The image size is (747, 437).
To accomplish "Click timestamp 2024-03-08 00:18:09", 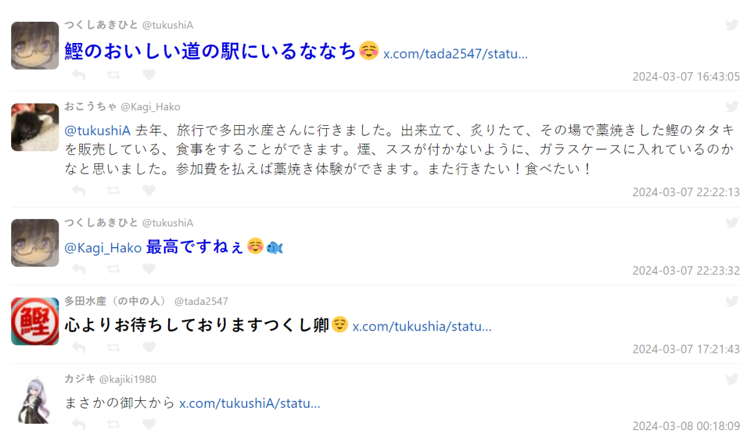I will pyautogui.click(x=686, y=426).
